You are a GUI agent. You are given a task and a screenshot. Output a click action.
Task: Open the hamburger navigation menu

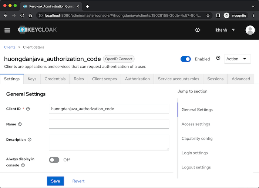pyautogui.click(x=7, y=30)
